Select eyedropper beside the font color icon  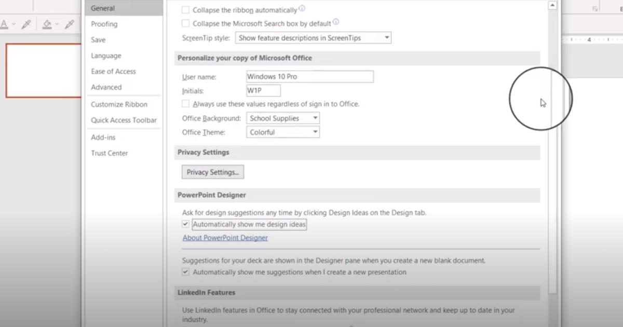tap(26, 24)
